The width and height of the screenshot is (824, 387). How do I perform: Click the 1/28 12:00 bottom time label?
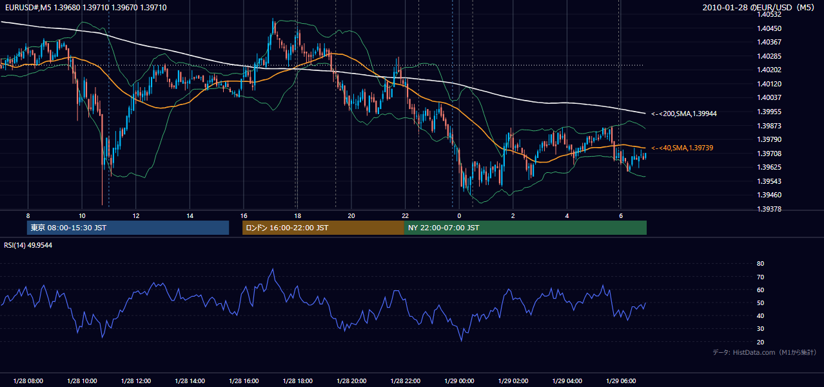pyautogui.click(x=136, y=381)
